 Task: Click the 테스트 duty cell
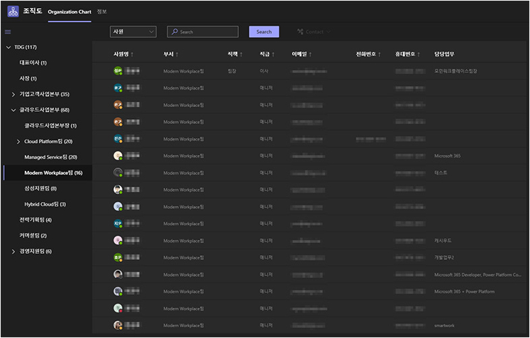[441, 172]
